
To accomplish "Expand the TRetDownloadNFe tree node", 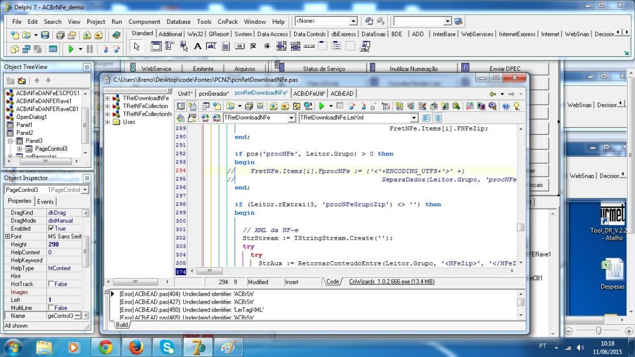I will click(x=108, y=98).
